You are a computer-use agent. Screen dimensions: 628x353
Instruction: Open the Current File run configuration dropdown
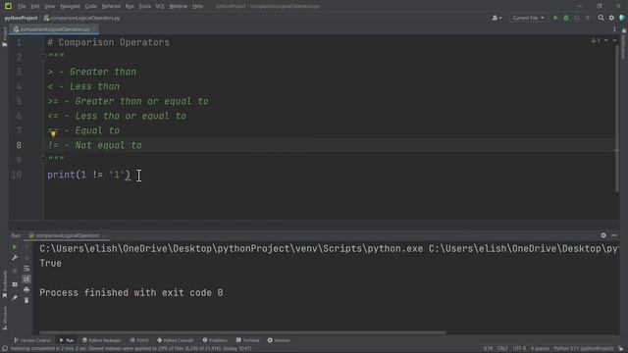(528, 18)
